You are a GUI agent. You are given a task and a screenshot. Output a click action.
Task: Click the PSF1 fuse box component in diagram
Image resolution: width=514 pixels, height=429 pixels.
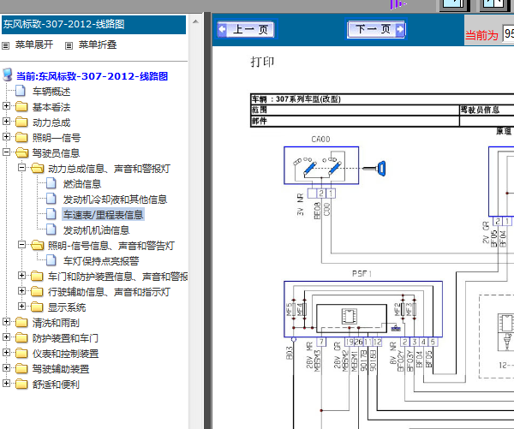(363, 309)
